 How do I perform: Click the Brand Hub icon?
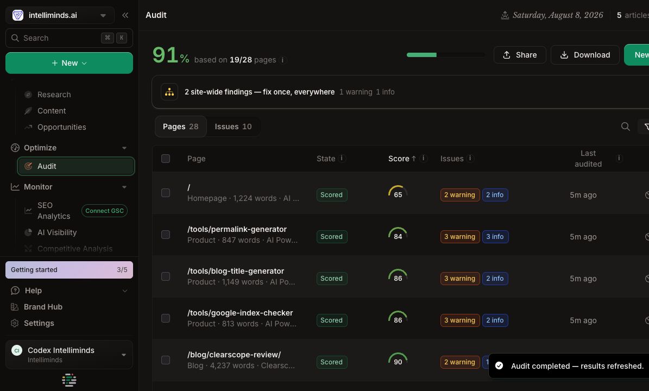pyautogui.click(x=15, y=307)
